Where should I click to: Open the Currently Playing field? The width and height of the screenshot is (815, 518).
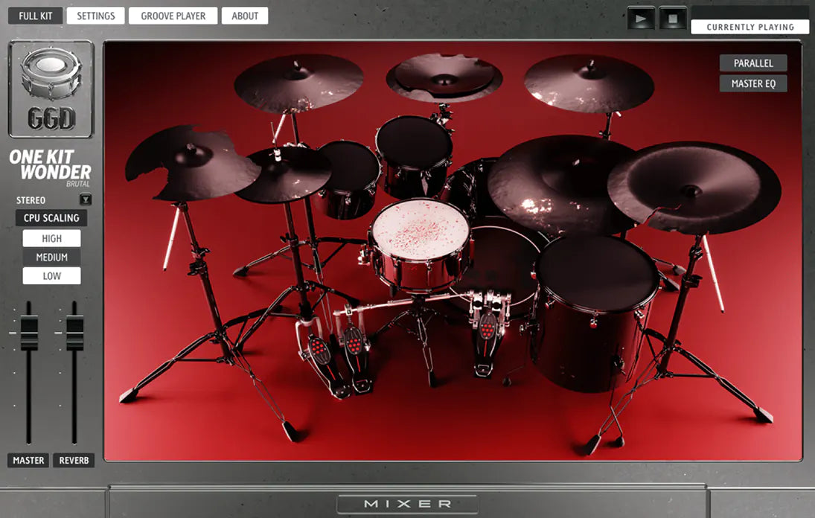[x=750, y=27]
